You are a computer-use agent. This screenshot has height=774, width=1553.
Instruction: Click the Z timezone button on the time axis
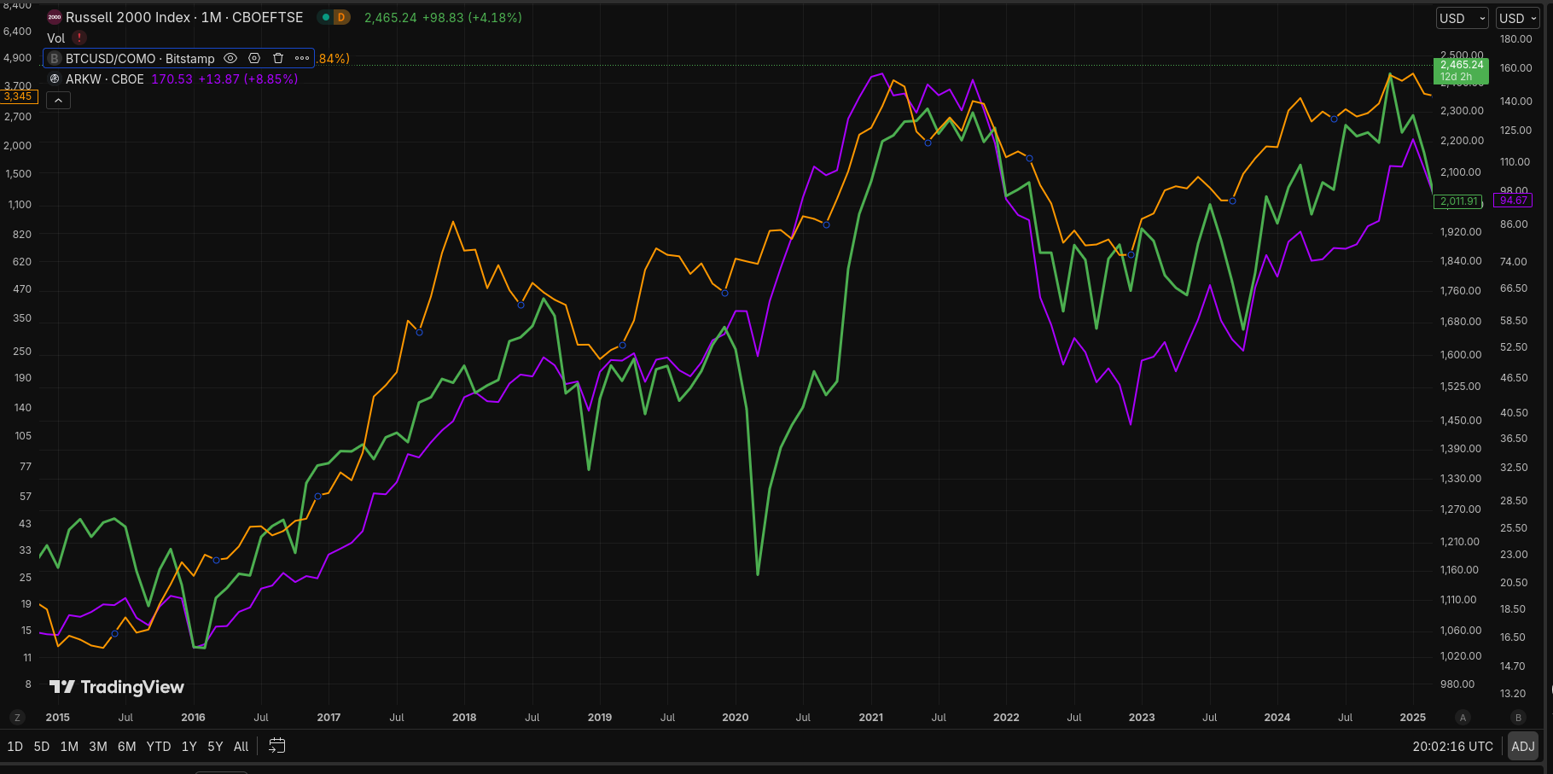pyautogui.click(x=17, y=718)
